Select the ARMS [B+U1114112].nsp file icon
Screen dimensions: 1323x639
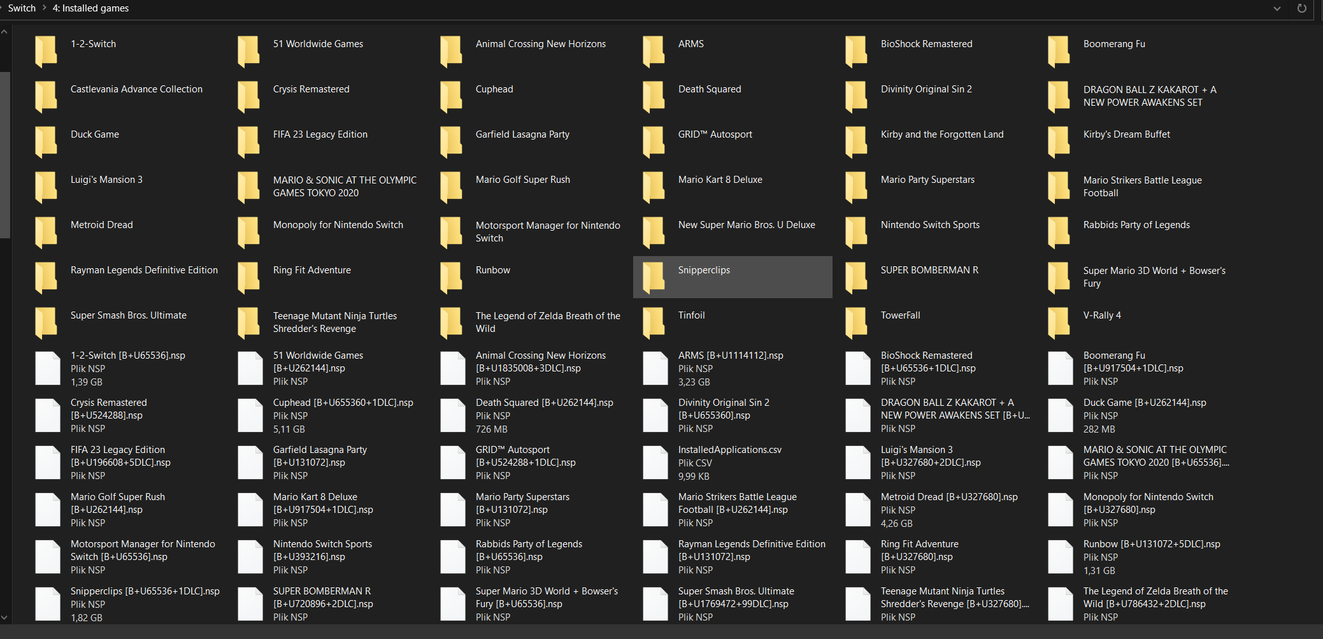pyautogui.click(x=655, y=368)
